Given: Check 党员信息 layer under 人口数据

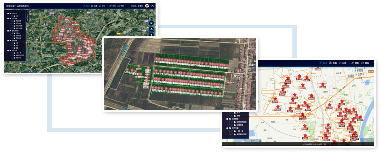Looking at the screenshot, I should point(12,23).
